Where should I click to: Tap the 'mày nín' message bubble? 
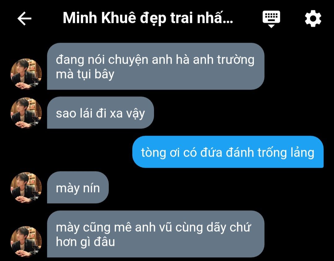(x=78, y=187)
